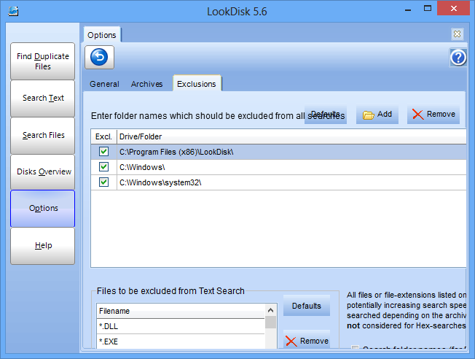Switch to the Archives tab
Image resolution: width=475 pixels, height=359 pixels.
146,84
